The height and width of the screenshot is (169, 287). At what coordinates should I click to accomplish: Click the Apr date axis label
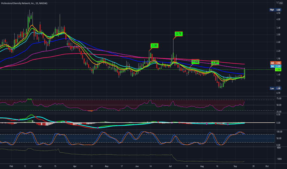click(x=75, y=166)
